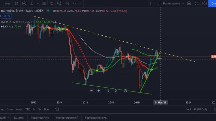Select the 6мес date range
216x121 pixels.
click(x=19, y=109)
